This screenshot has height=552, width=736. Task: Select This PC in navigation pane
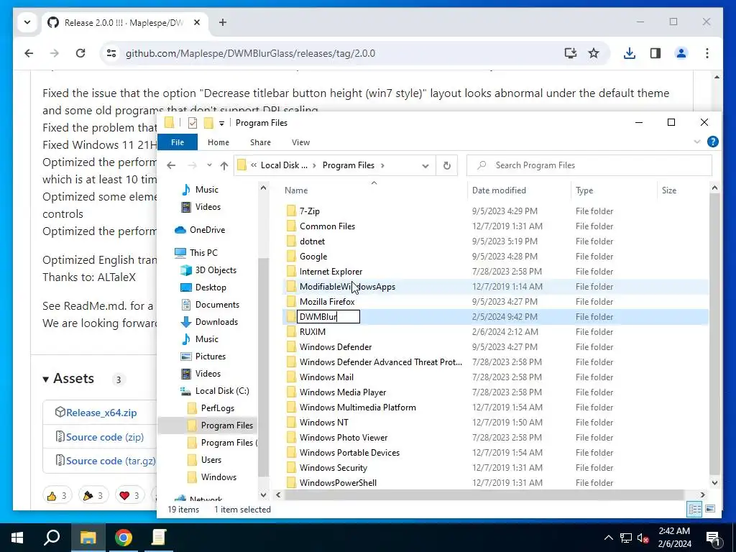pyautogui.click(x=203, y=253)
